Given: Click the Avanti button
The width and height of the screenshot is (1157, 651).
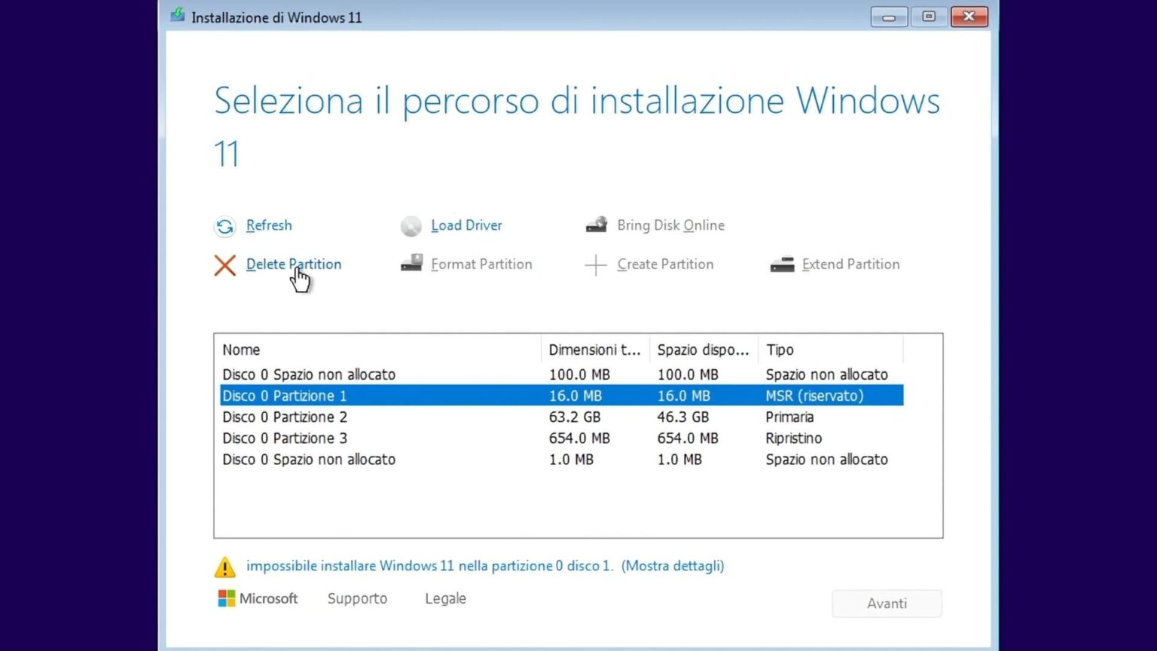Looking at the screenshot, I should tap(887, 603).
